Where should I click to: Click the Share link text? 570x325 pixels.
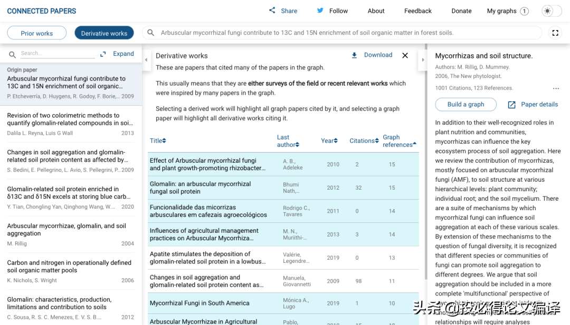click(289, 11)
